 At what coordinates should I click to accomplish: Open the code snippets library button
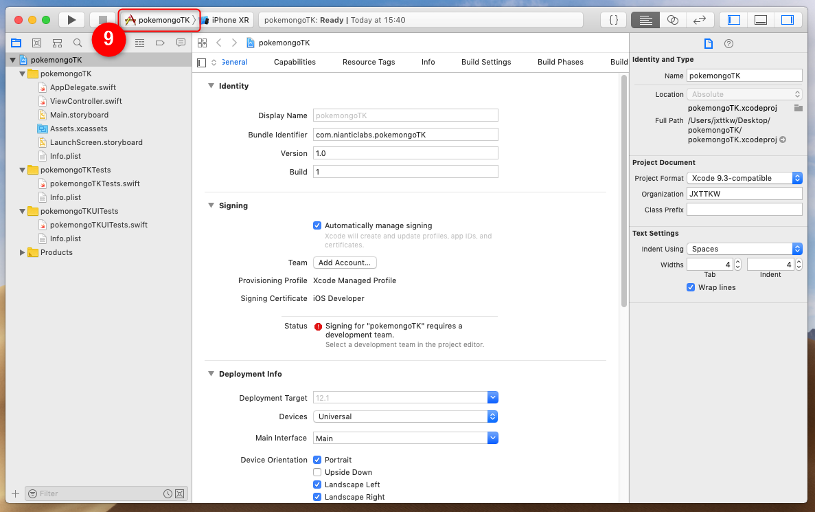tap(613, 20)
